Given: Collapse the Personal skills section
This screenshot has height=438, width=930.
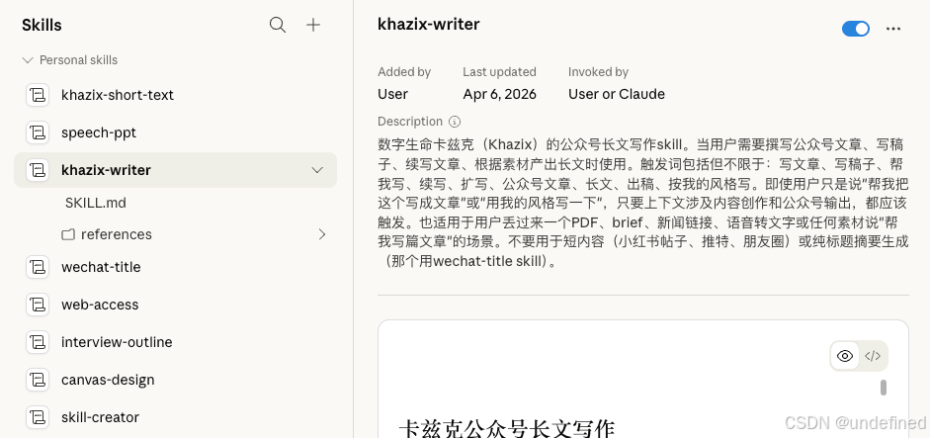Looking at the screenshot, I should click(x=28, y=60).
